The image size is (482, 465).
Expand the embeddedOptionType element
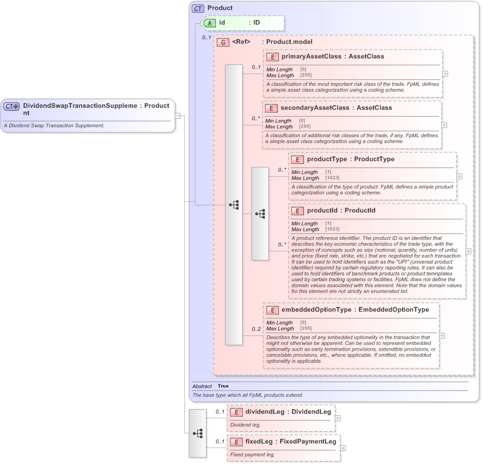point(442,336)
